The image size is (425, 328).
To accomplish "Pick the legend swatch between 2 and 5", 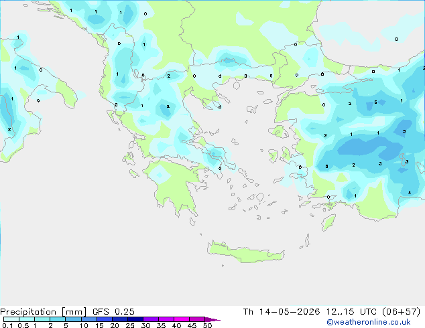I will point(58,319).
